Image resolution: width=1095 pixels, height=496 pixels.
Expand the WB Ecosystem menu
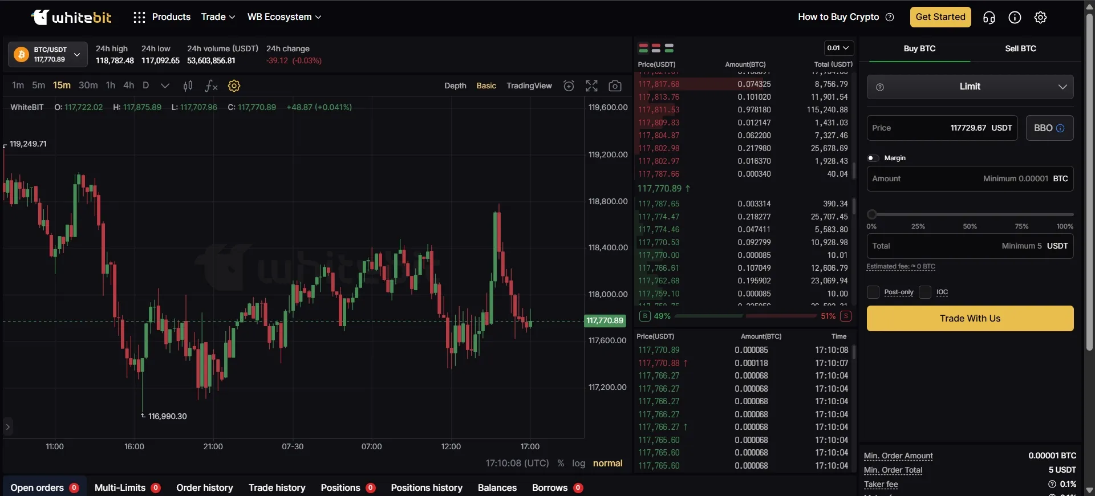(284, 17)
